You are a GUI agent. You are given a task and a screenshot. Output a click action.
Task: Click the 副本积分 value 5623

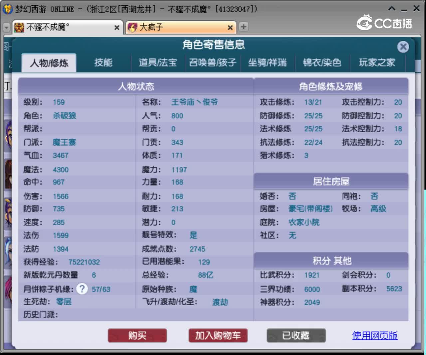coord(394,289)
